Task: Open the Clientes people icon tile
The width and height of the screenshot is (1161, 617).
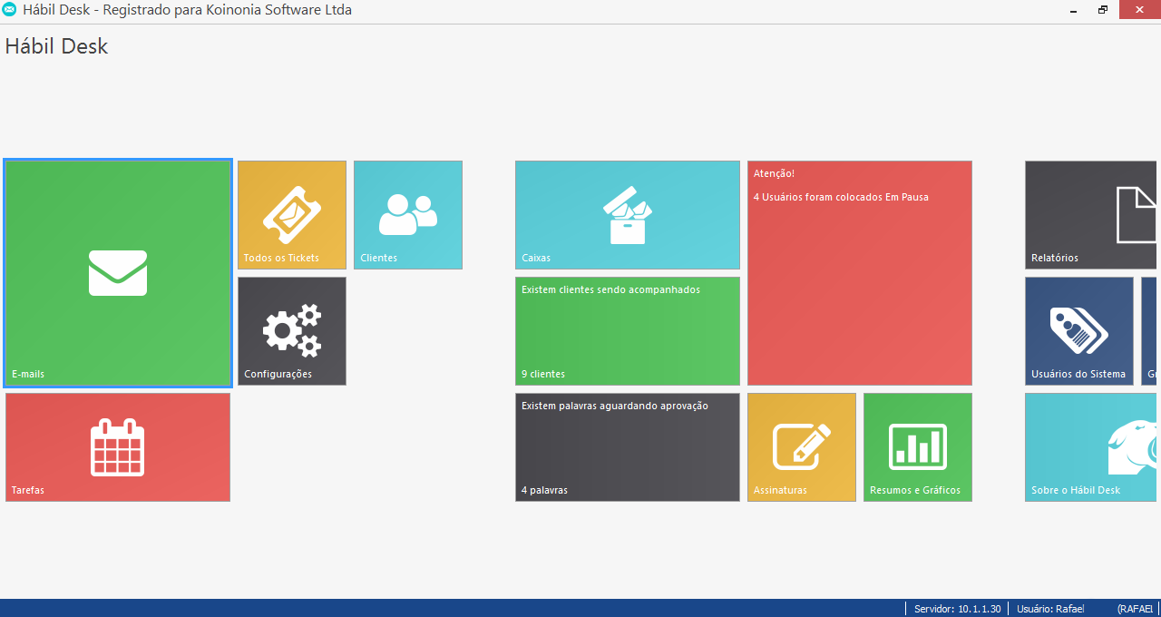Action: click(x=408, y=215)
